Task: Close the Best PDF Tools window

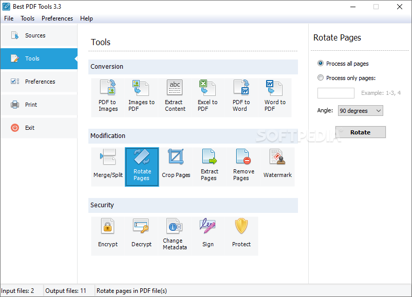Action: (399, 7)
